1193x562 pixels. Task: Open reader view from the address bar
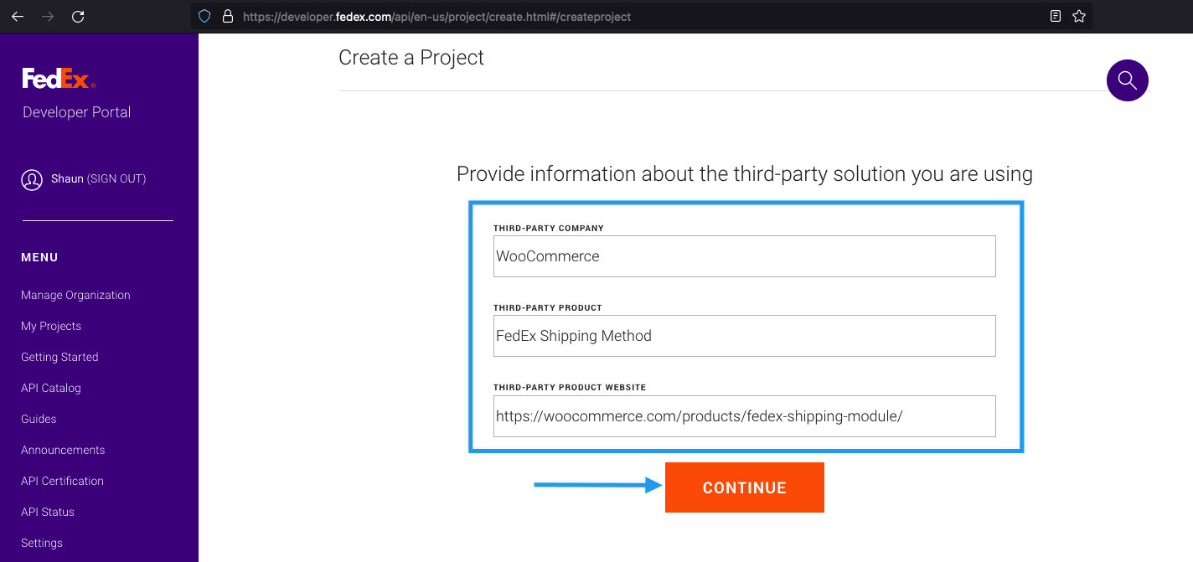[x=1055, y=16]
